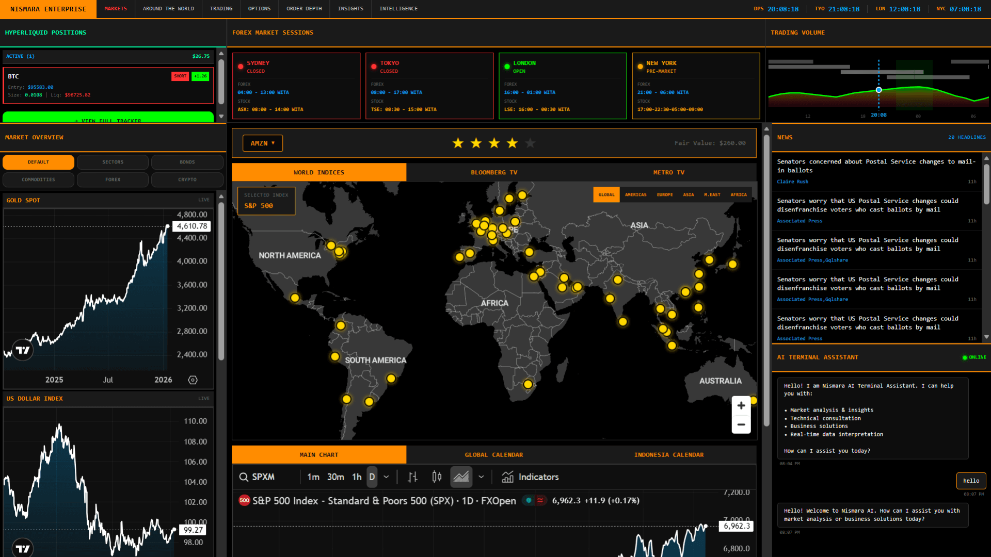Expand the timeframe dropdown next to D
Viewport: 991px width, 557px height.
[386, 477]
